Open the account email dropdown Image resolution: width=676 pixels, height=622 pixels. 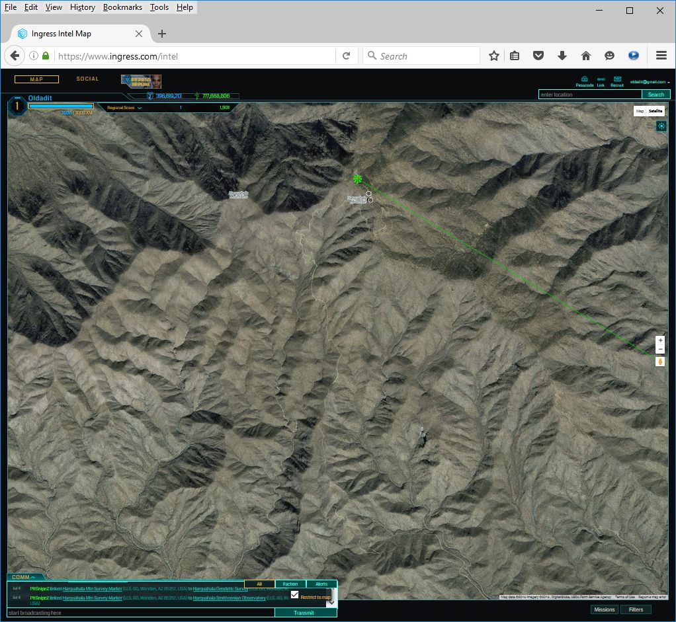click(650, 82)
